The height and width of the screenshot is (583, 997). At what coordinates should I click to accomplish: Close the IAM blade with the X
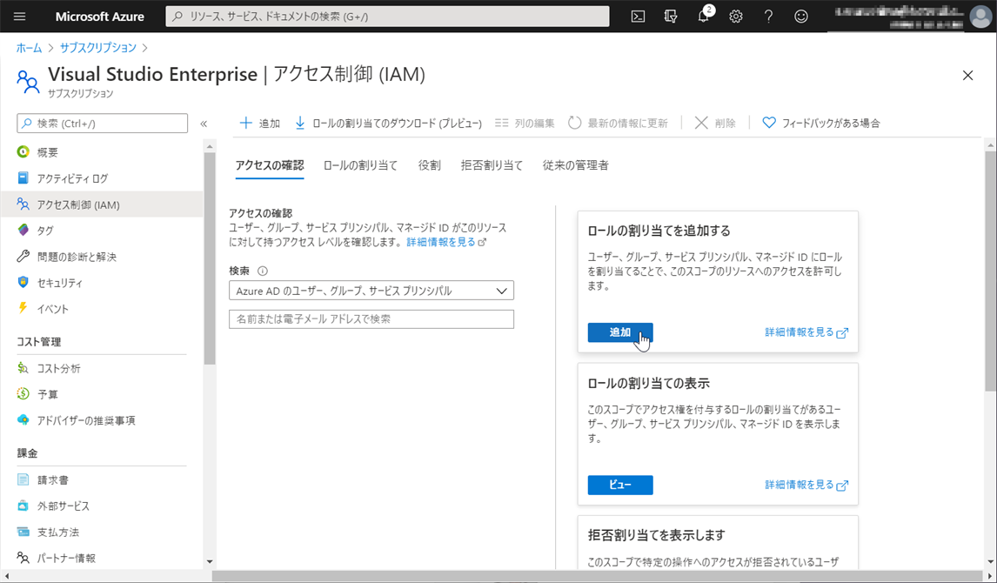click(967, 76)
